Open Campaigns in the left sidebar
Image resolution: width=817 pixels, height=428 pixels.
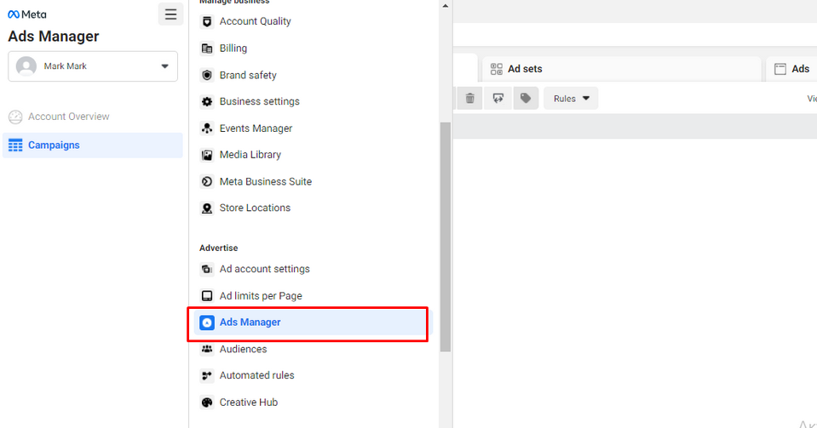54,146
